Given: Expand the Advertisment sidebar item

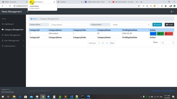Looking at the screenshot, I should pos(13,46).
